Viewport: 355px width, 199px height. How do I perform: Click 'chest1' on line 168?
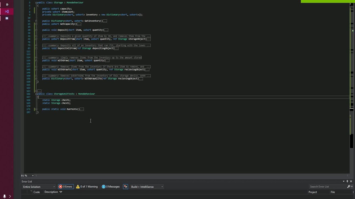(66, 100)
